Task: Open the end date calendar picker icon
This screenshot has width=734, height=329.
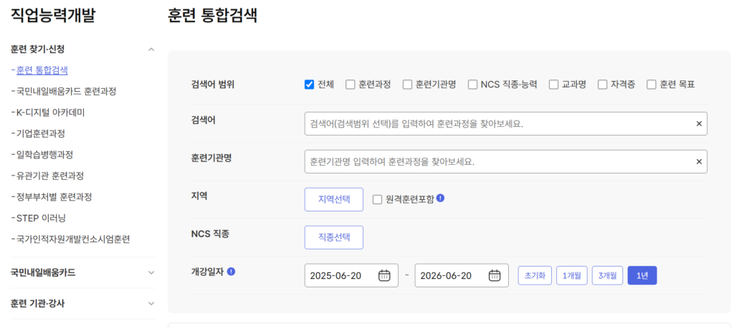Action: [495, 275]
